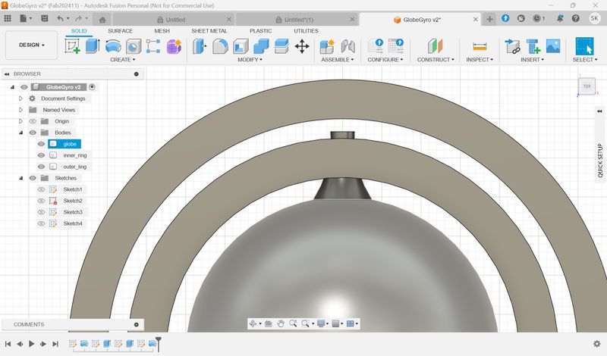The width and height of the screenshot is (607, 356).
Task: Toggle visibility of outer_ring body
Action: 42,167
